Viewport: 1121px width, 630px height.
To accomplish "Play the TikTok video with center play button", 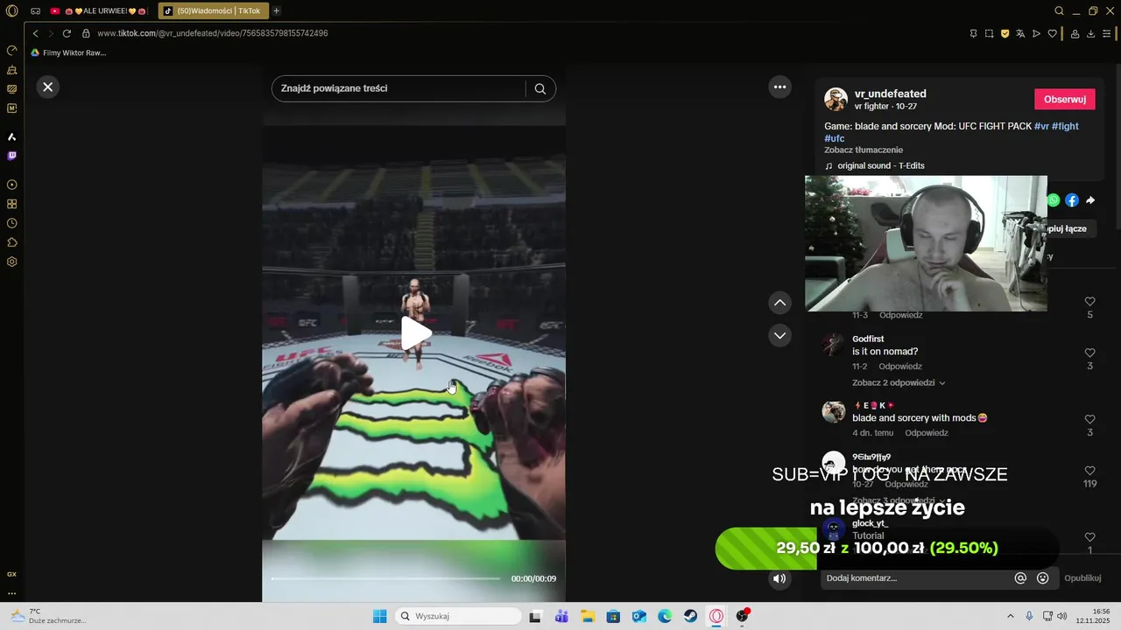I will click(x=415, y=332).
